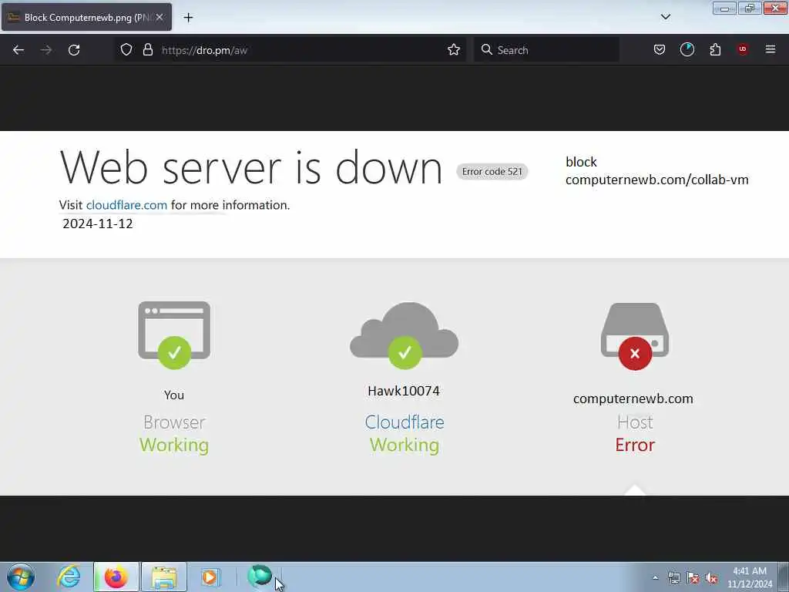
Task: Click the 2024-11-12 date text
Action: pyautogui.click(x=98, y=224)
